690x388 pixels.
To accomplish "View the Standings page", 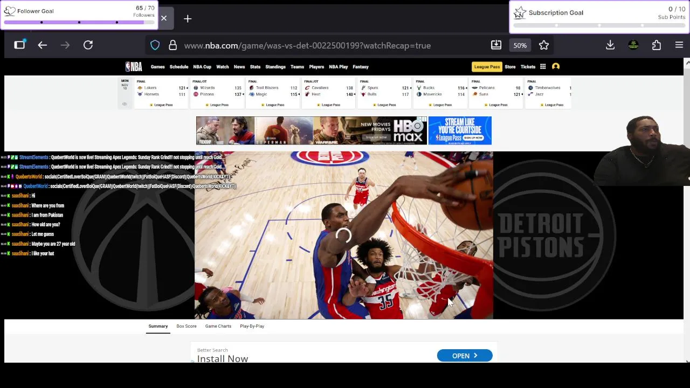I will pos(275,67).
